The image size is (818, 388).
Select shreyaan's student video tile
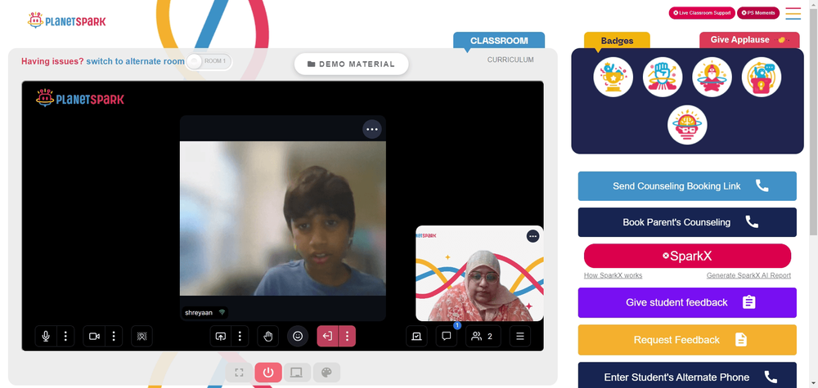coord(283,218)
